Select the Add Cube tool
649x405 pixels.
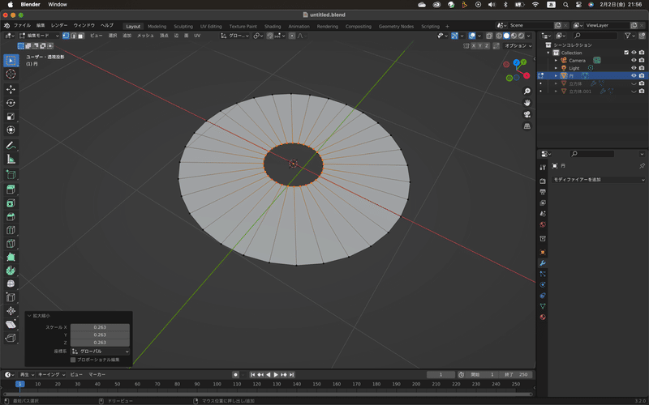[x=11, y=174]
